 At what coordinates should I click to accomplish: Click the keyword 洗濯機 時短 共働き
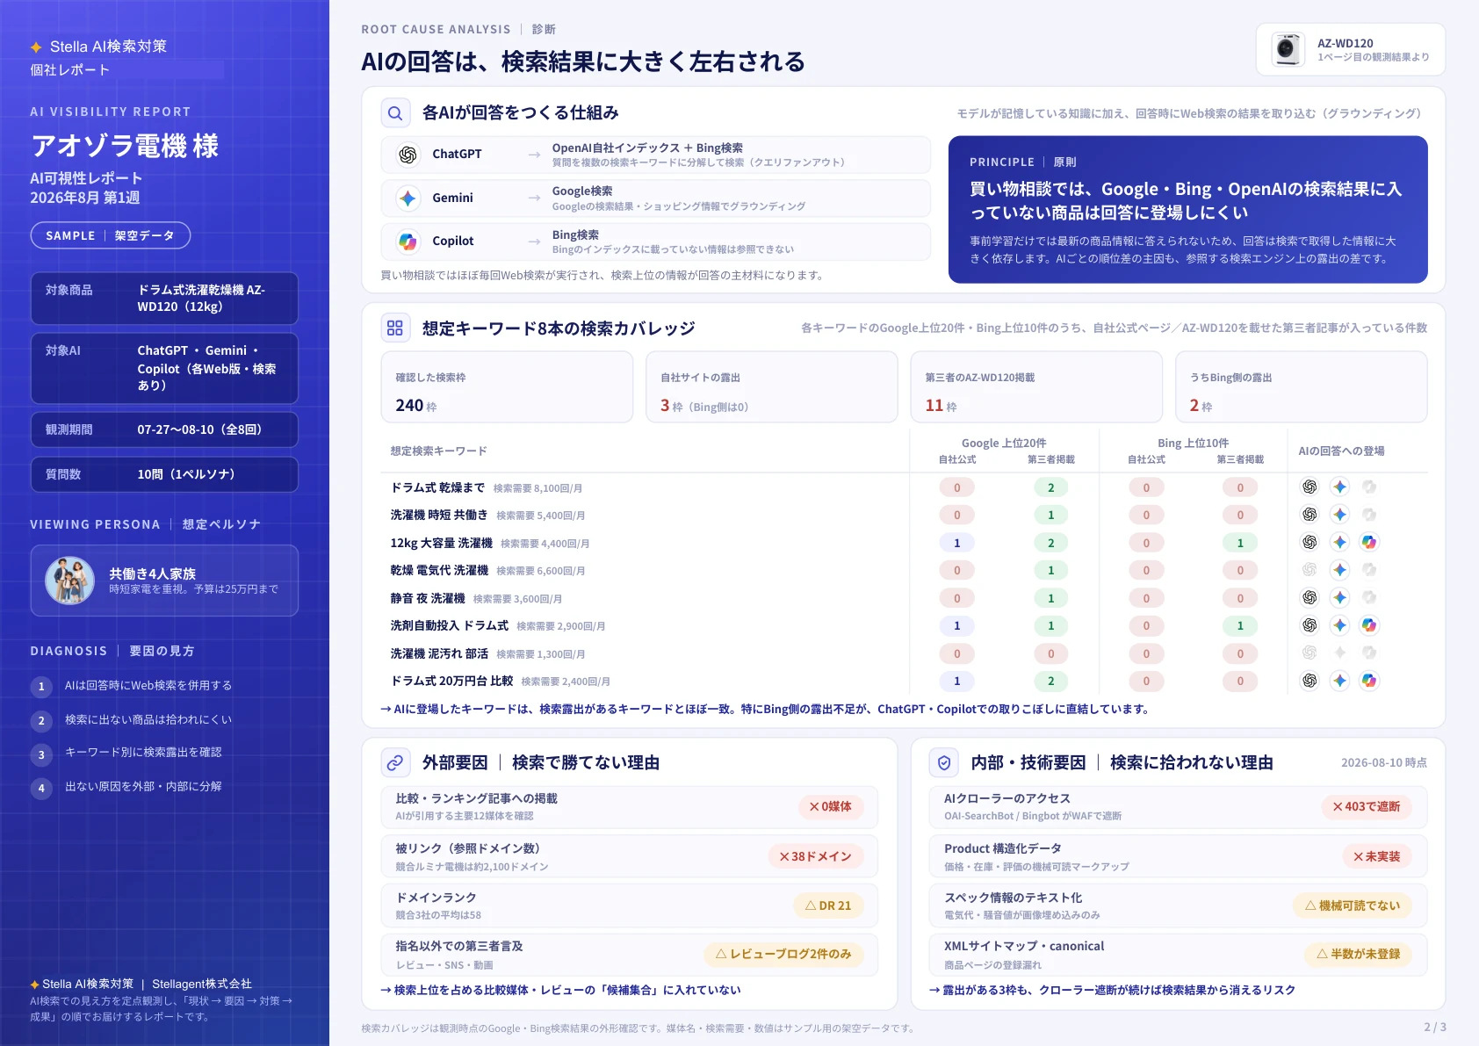click(439, 516)
